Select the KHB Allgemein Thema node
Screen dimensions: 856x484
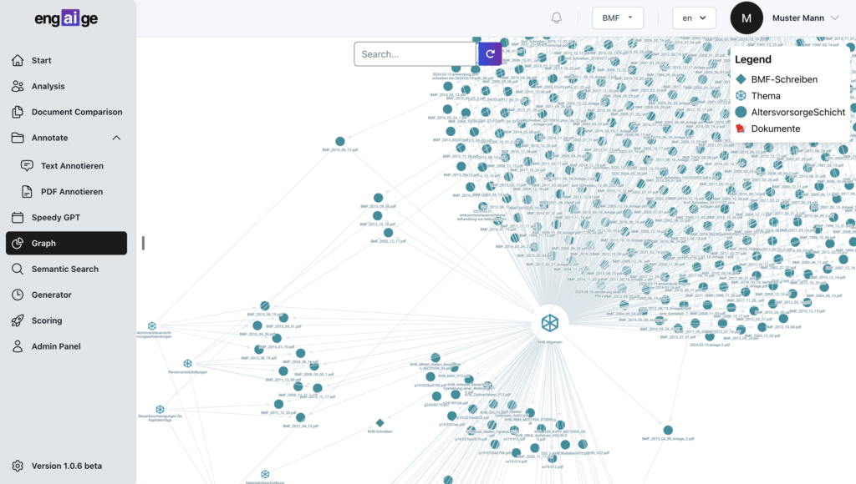550,323
